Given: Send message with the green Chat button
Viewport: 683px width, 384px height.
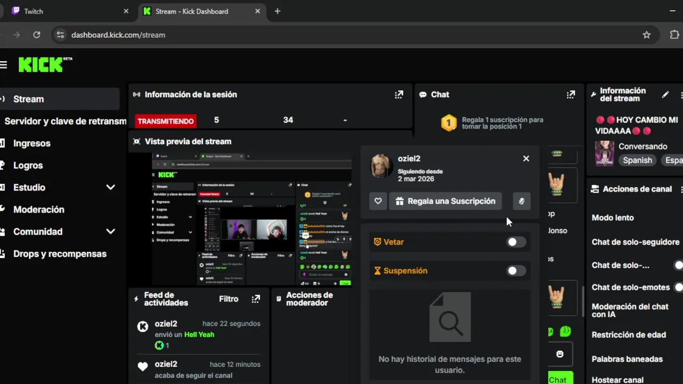Looking at the screenshot, I should click(x=560, y=378).
